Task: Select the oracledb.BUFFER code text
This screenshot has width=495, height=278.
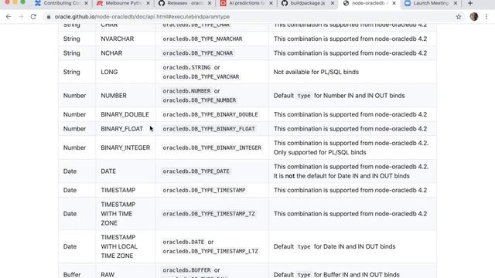Action: (x=186, y=270)
